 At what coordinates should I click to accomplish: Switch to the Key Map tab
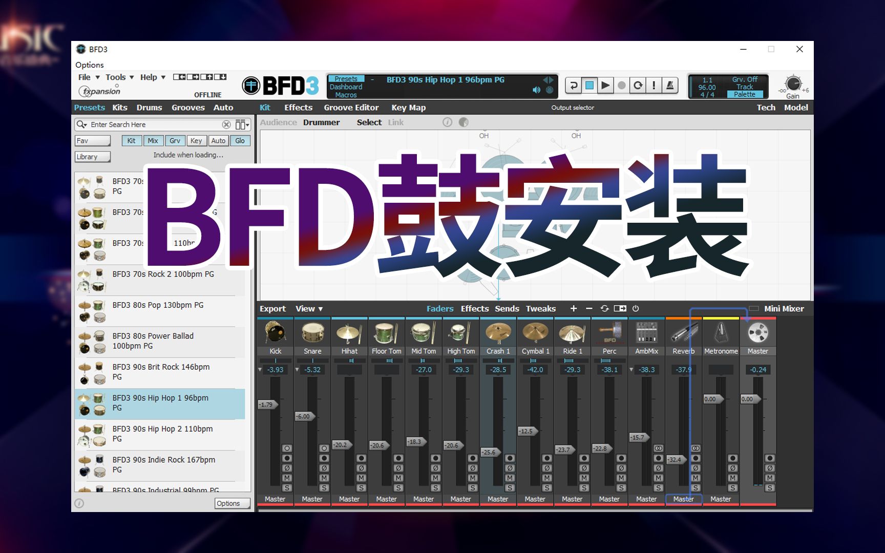point(408,108)
